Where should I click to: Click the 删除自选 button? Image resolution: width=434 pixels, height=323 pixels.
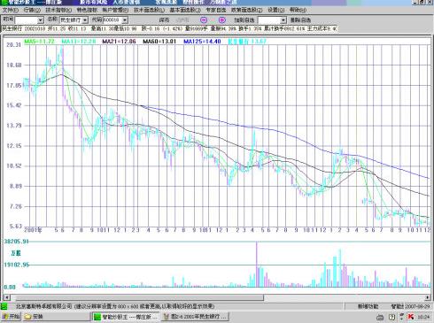[x=300, y=20]
